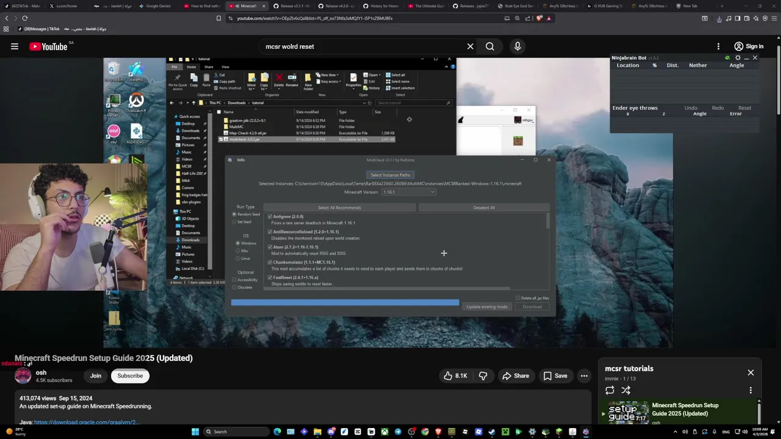The width and height of the screenshot is (781, 439).
Task: Join the osh channel membership
Action: click(x=96, y=376)
